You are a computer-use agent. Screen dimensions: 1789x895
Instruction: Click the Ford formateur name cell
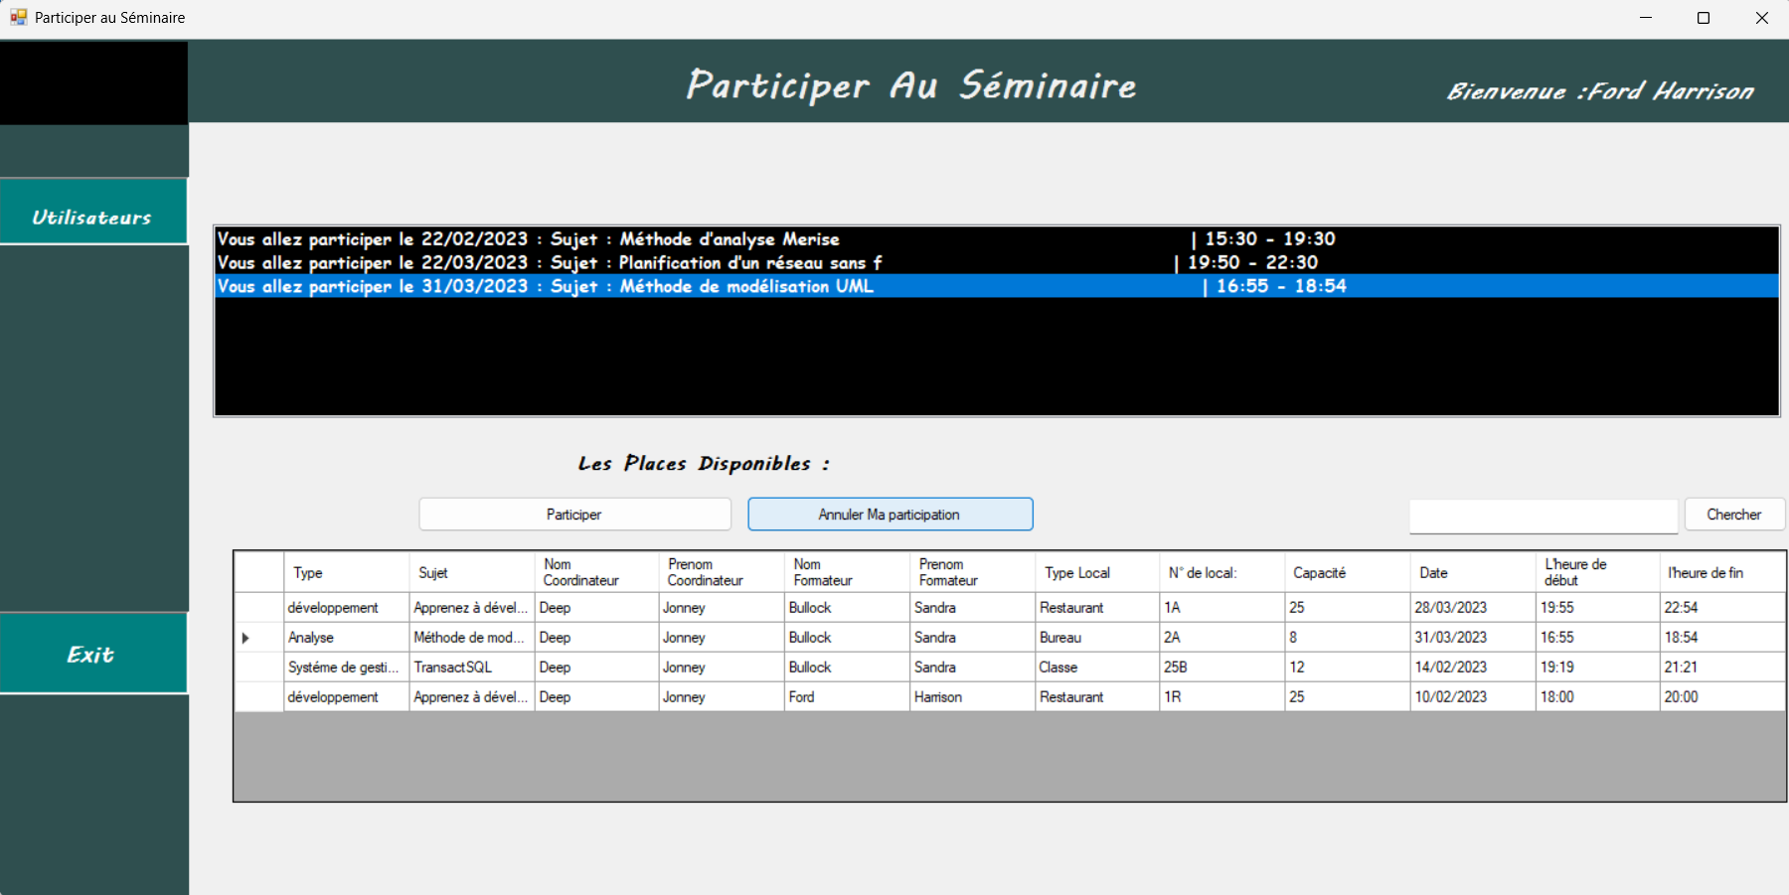tap(847, 697)
